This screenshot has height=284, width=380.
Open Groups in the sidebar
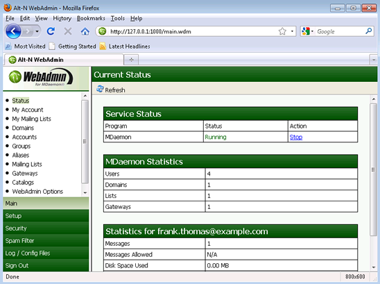pyautogui.click(x=21, y=146)
